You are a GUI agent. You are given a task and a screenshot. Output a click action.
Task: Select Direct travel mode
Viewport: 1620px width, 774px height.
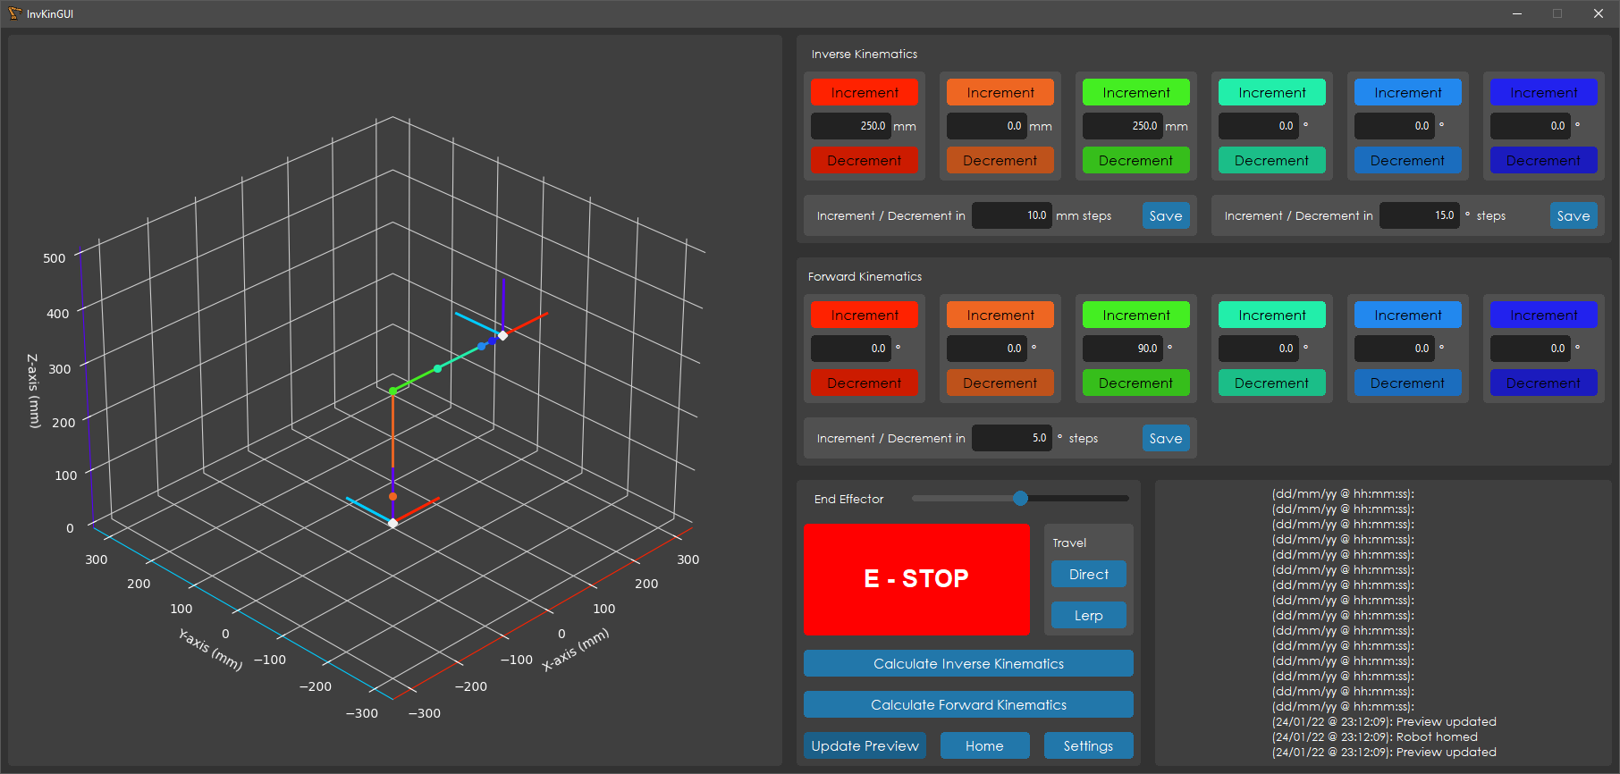coord(1088,575)
